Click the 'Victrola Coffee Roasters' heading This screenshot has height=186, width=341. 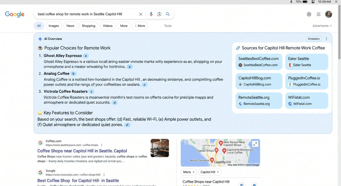click(66, 91)
